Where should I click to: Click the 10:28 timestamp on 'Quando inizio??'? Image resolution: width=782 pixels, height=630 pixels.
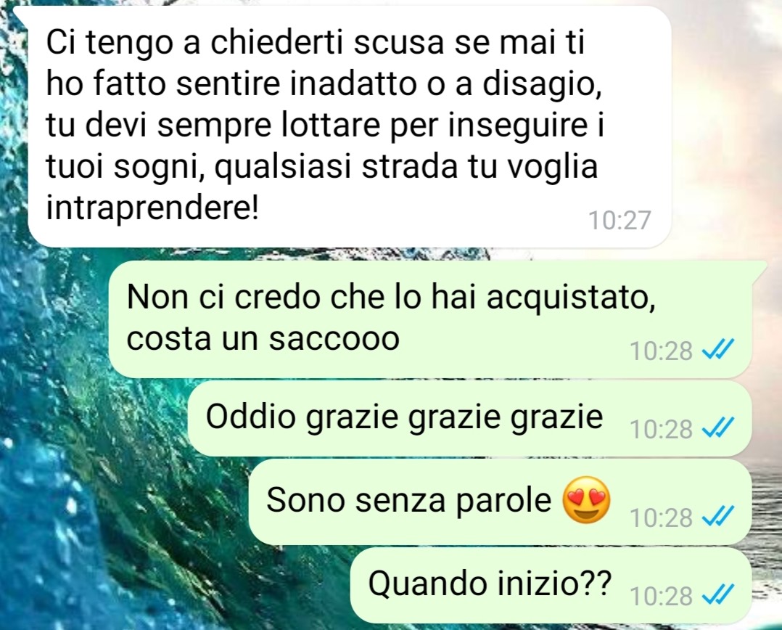pyautogui.click(x=662, y=596)
